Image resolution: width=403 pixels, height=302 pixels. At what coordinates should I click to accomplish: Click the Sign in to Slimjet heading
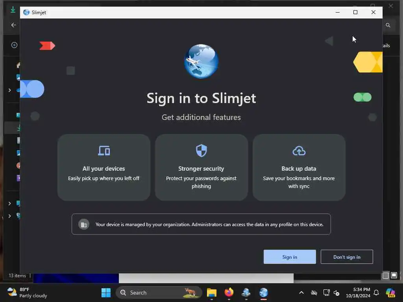(x=201, y=98)
